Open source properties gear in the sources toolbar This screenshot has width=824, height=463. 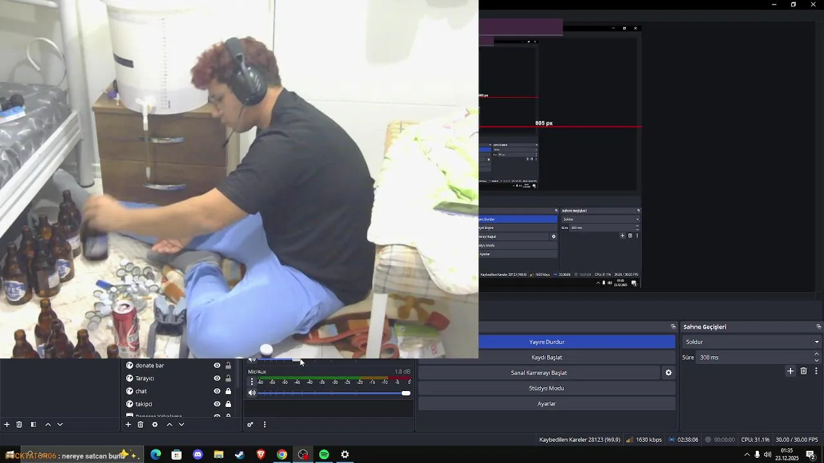click(154, 424)
